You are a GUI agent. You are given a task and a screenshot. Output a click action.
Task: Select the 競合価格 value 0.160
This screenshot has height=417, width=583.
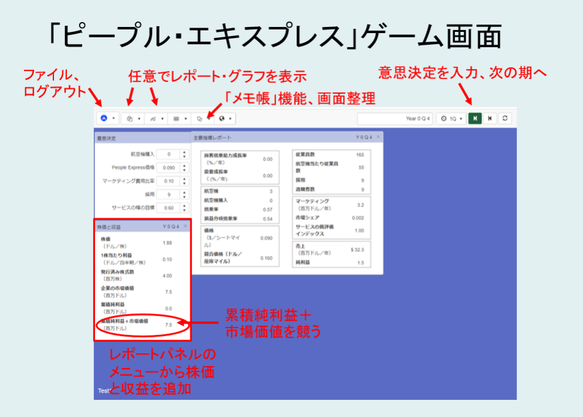266,258
